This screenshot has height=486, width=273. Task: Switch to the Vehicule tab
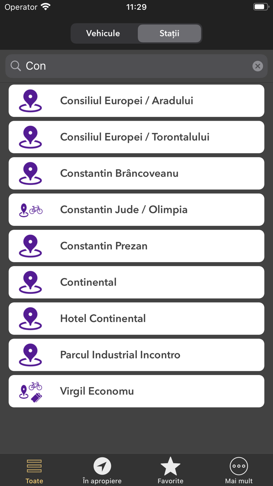point(103,34)
